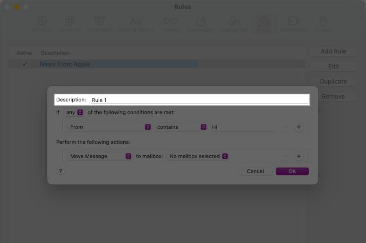The width and height of the screenshot is (366, 243).
Task: Open the Extensions preferences tab
Action: click(x=293, y=24)
